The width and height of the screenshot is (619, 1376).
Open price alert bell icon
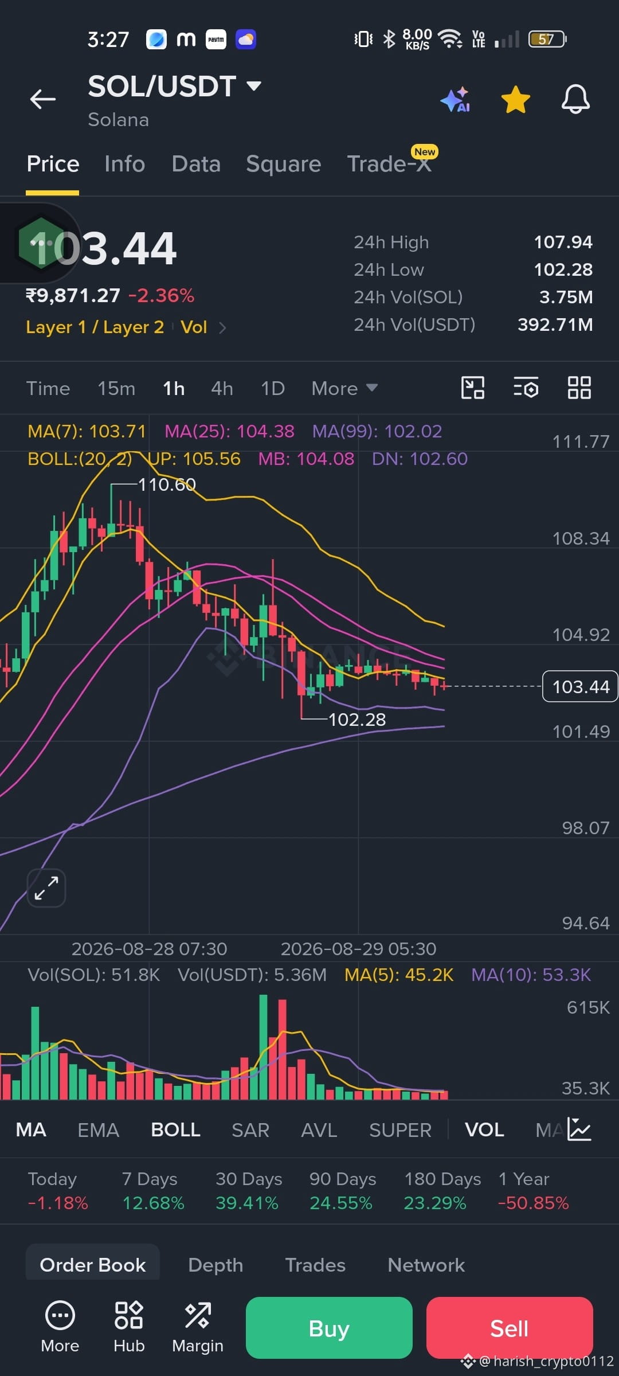575,100
